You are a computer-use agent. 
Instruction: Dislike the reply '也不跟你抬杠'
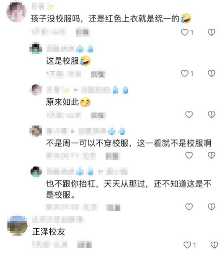[x=212, y=207]
